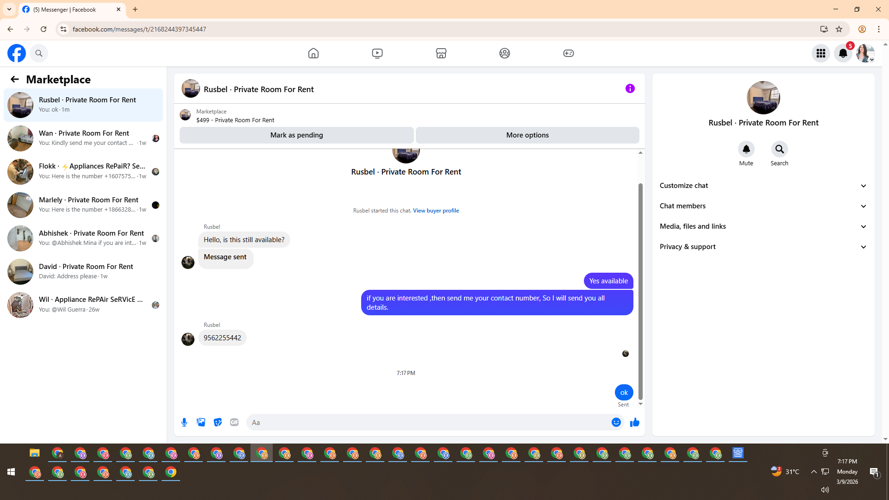
Task: Search in conversation with Rusbel
Action: (x=779, y=150)
